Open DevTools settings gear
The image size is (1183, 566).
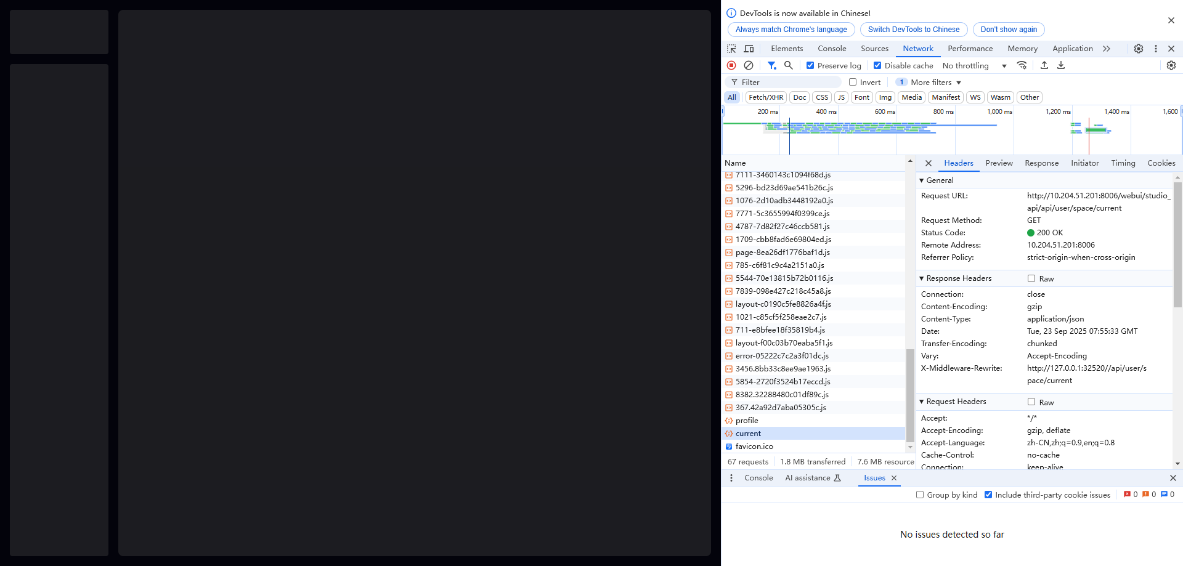coord(1139,49)
